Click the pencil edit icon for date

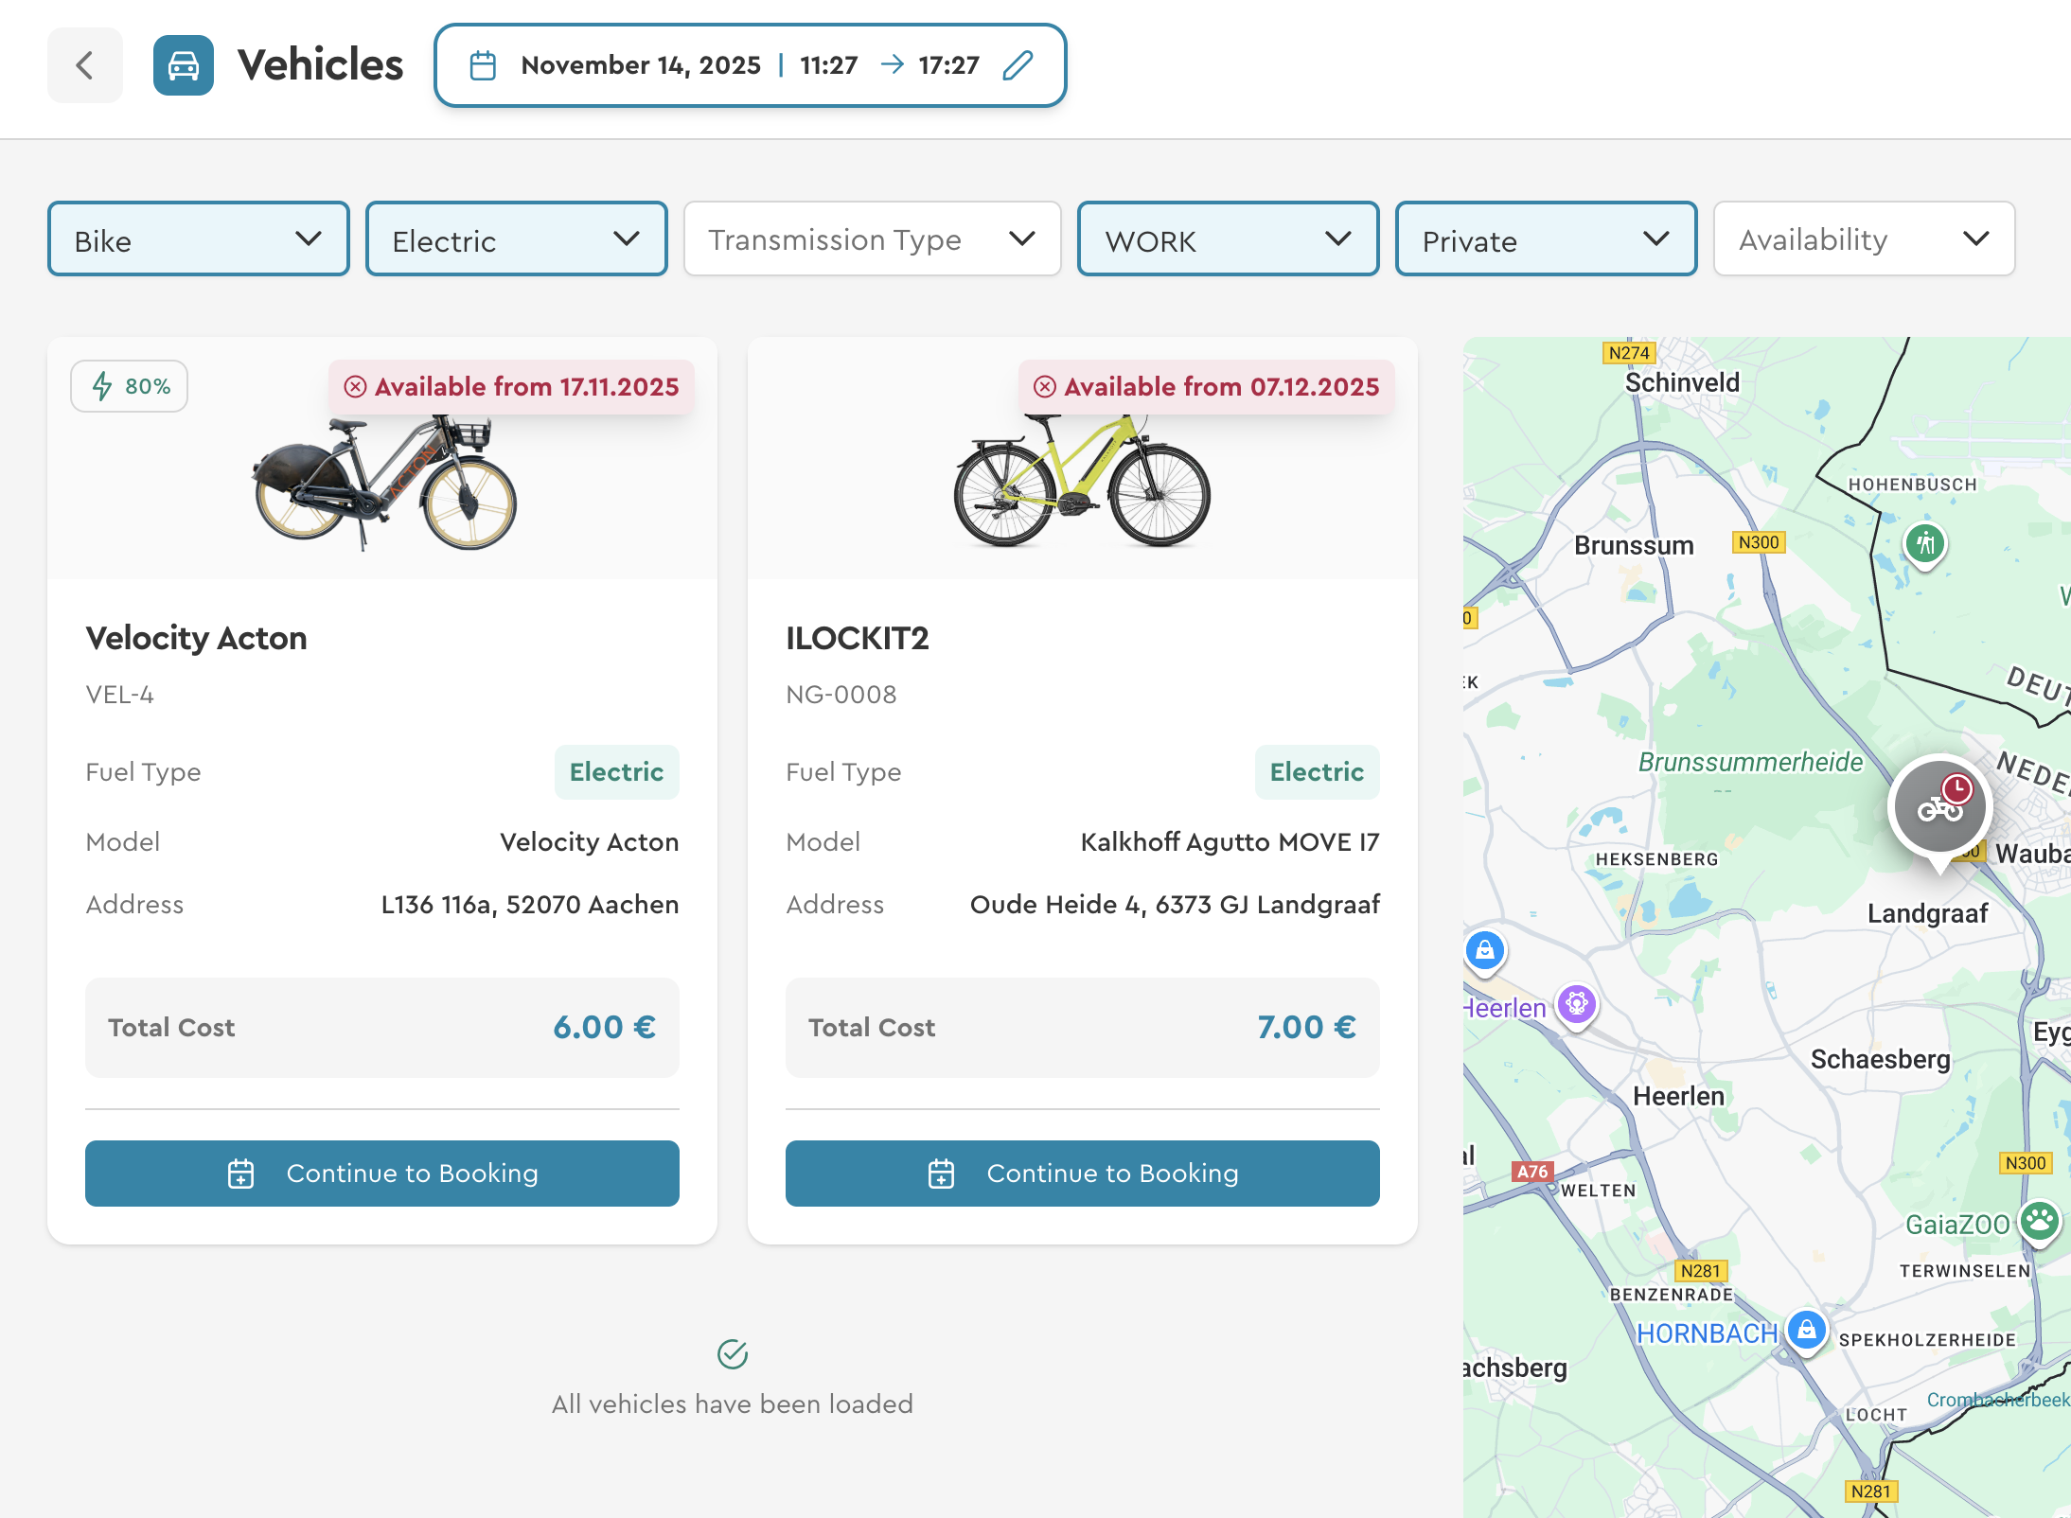click(1018, 65)
